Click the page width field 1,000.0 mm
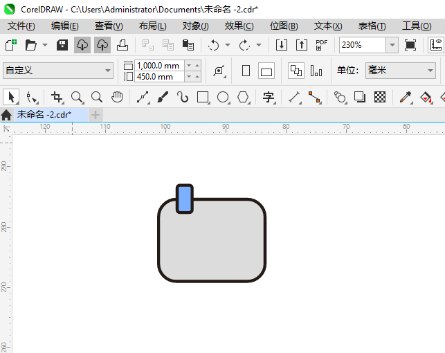Screen dimensions: 445x353 tap(159, 66)
